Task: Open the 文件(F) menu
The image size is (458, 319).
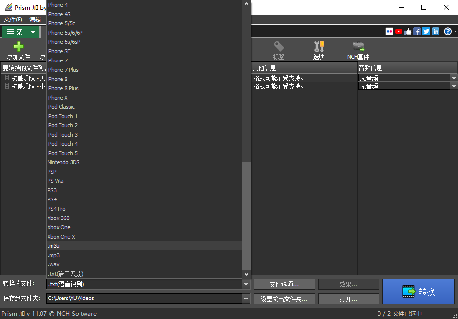Action: (12, 19)
